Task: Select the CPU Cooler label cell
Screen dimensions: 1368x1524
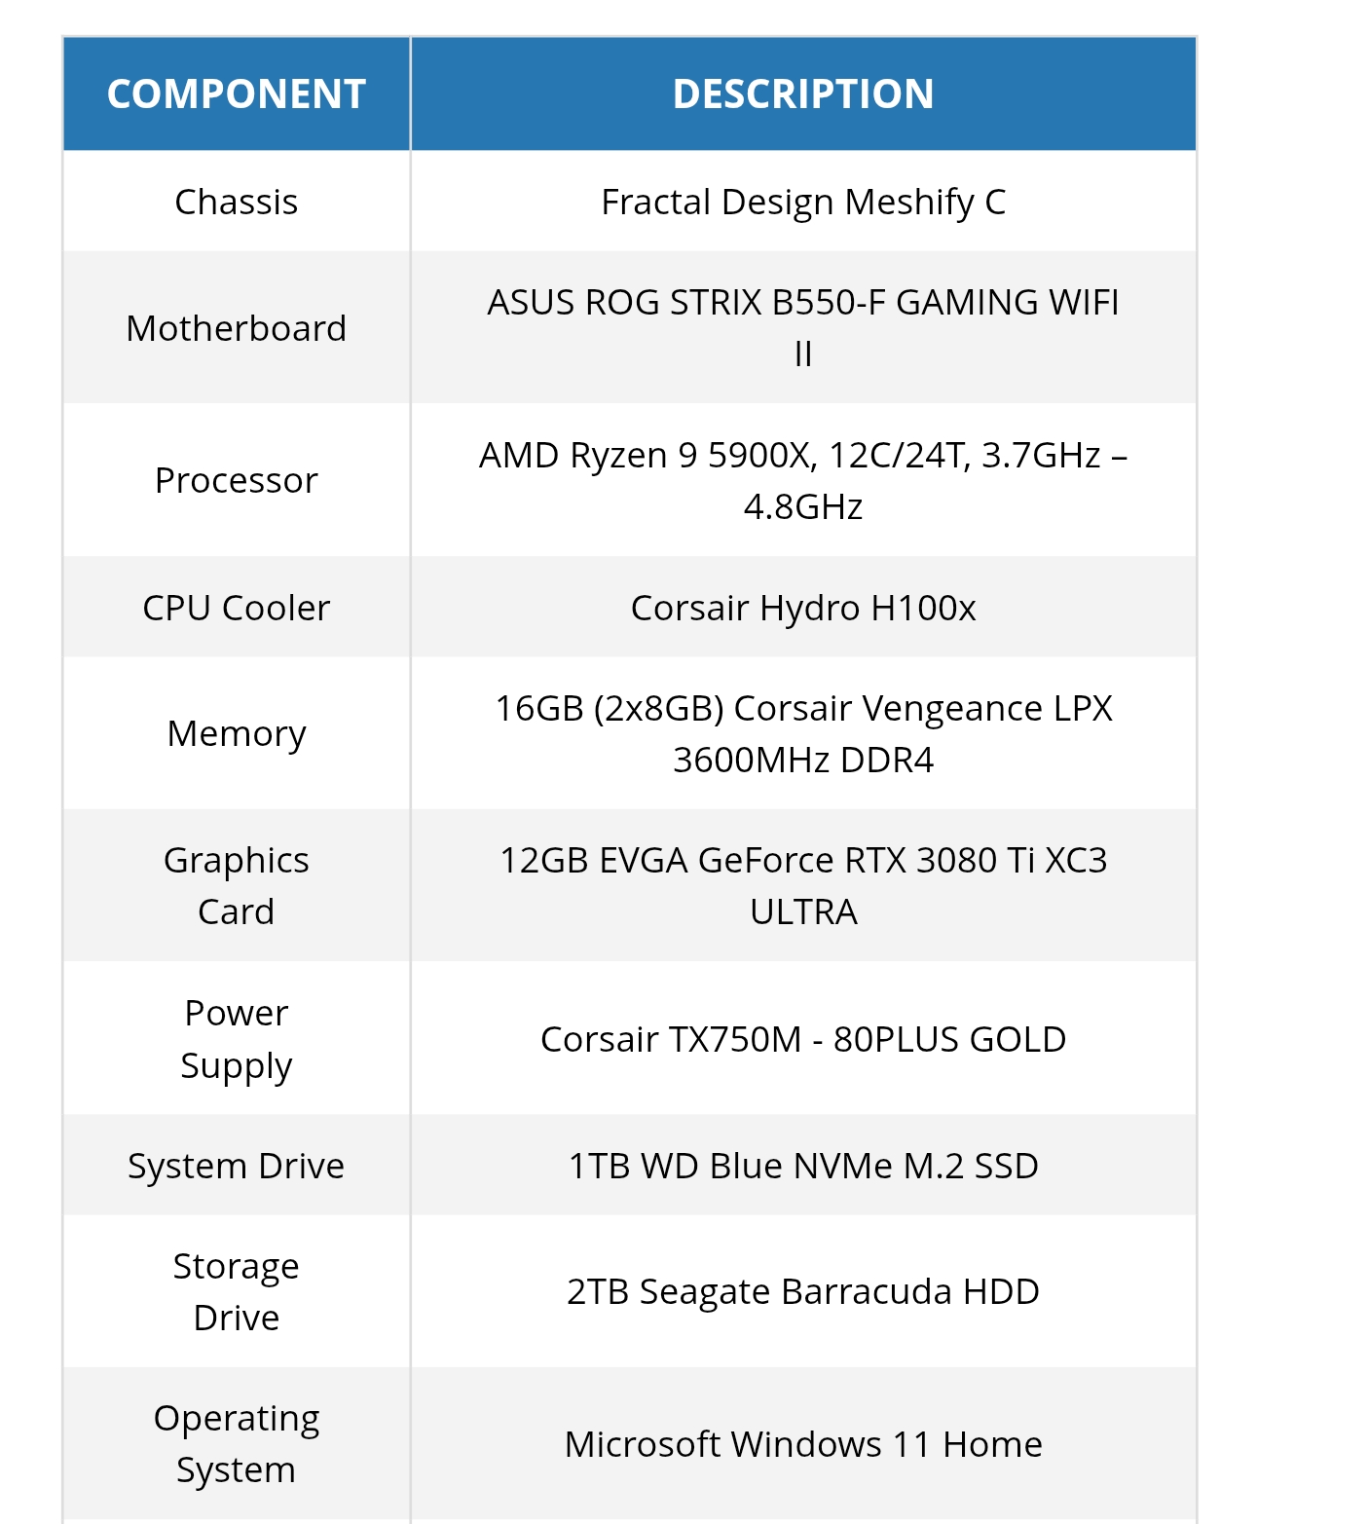Action: [x=236, y=608]
